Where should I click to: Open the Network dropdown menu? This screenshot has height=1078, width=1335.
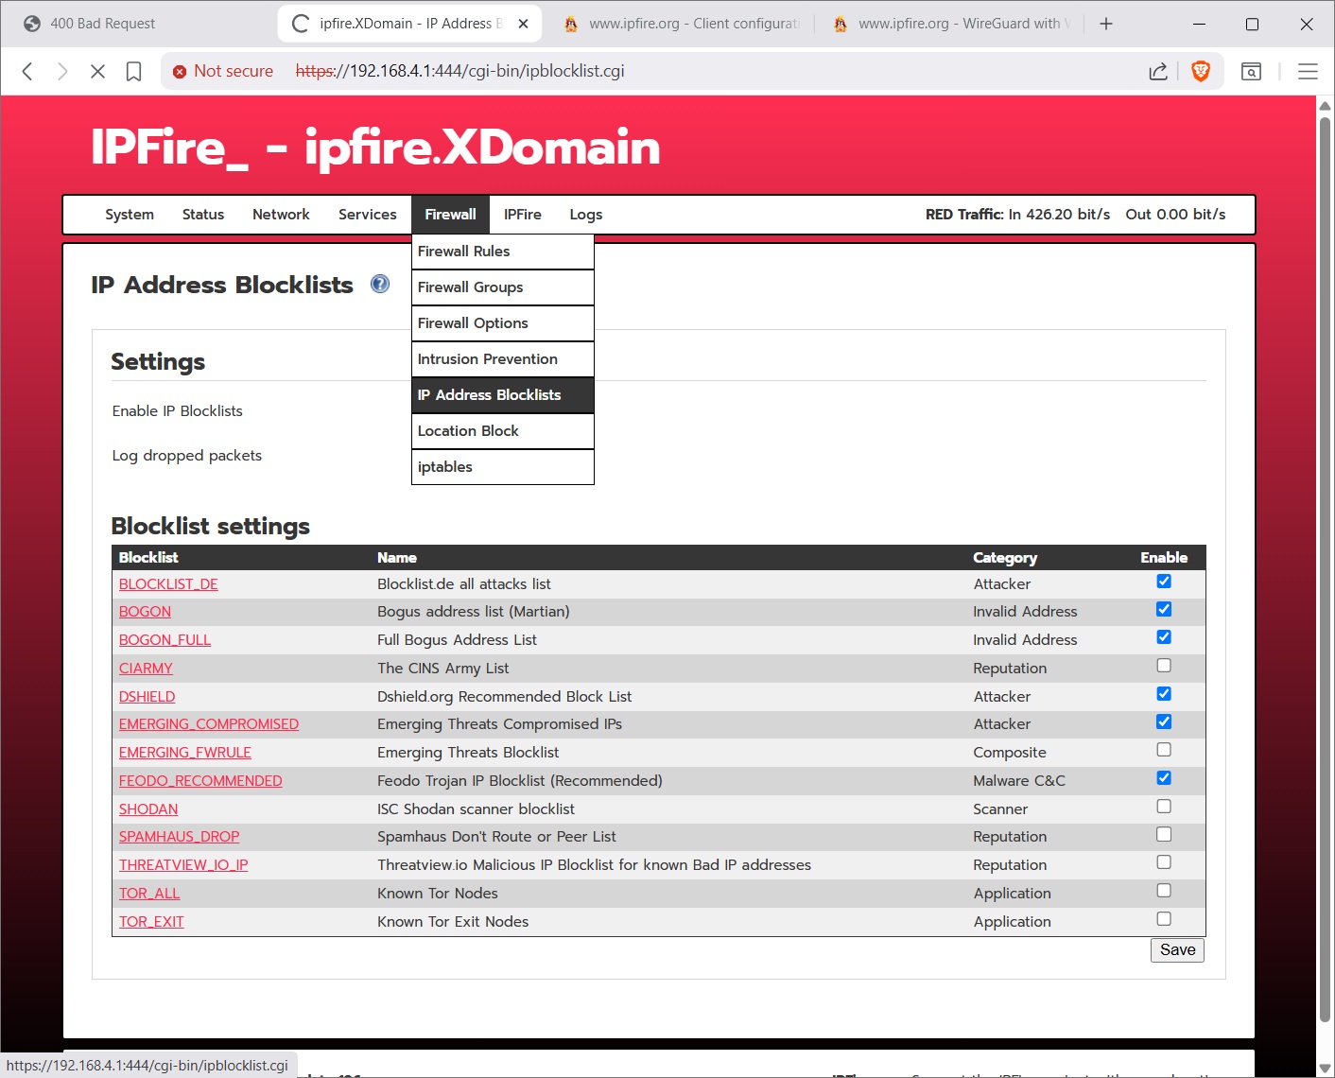(281, 215)
